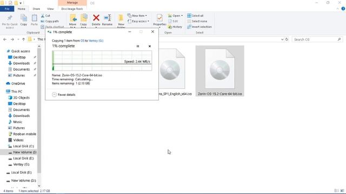Click the Rename icon

[x=107, y=18]
